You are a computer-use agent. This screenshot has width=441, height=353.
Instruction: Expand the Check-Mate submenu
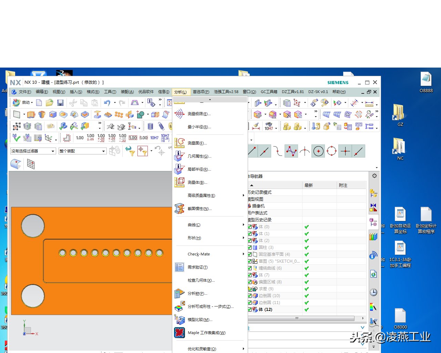pos(210,254)
